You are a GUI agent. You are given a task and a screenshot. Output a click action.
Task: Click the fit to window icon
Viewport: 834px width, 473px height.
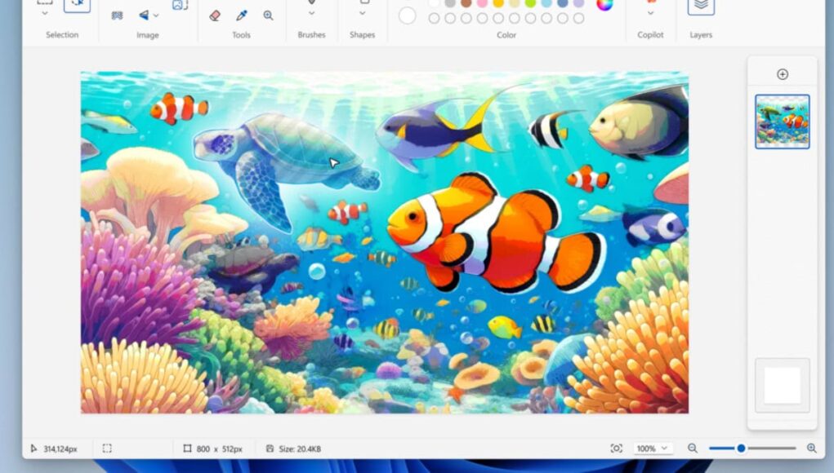click(616, 449)
